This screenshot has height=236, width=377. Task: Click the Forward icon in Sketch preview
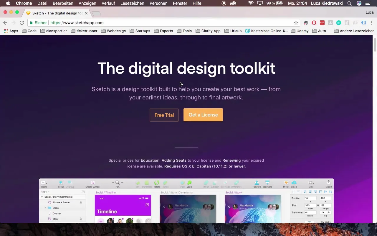pos(257,184)
